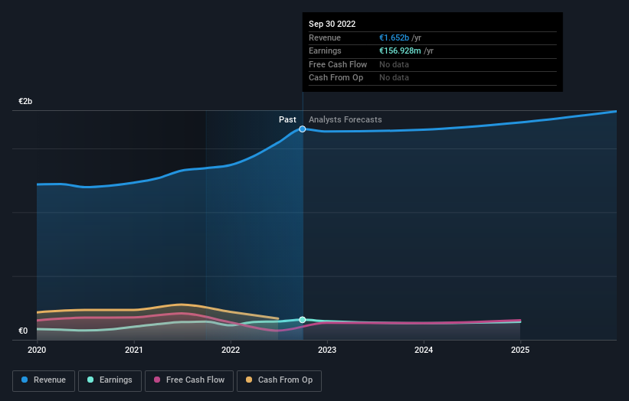Image resolution: width=629 pixels, height=401 pixels.
Task: Click the Cash From Op tooltip row label
Action: [336, 78]
